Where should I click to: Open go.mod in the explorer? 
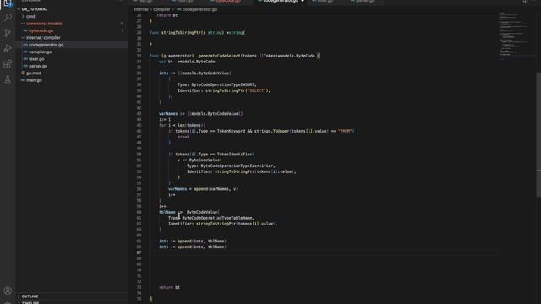click(x=34, y=73)
